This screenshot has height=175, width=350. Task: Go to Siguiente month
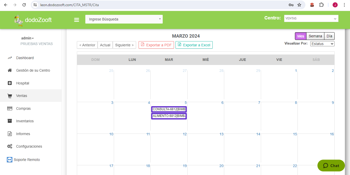tap(124, 45)
